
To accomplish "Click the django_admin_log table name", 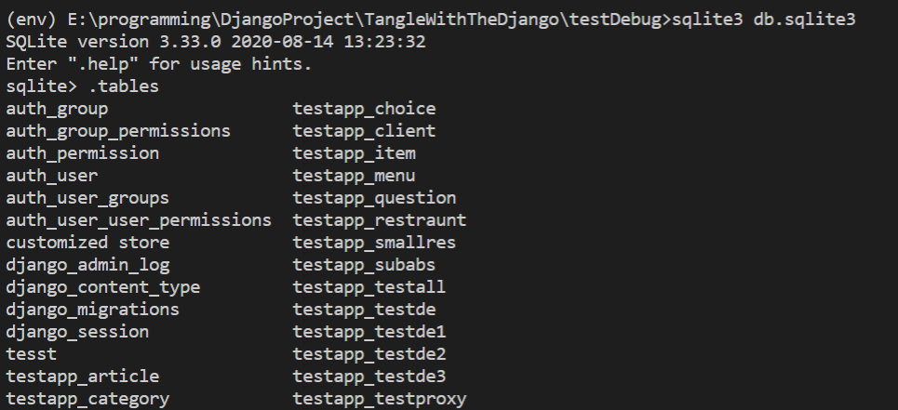I will point(87,265).
